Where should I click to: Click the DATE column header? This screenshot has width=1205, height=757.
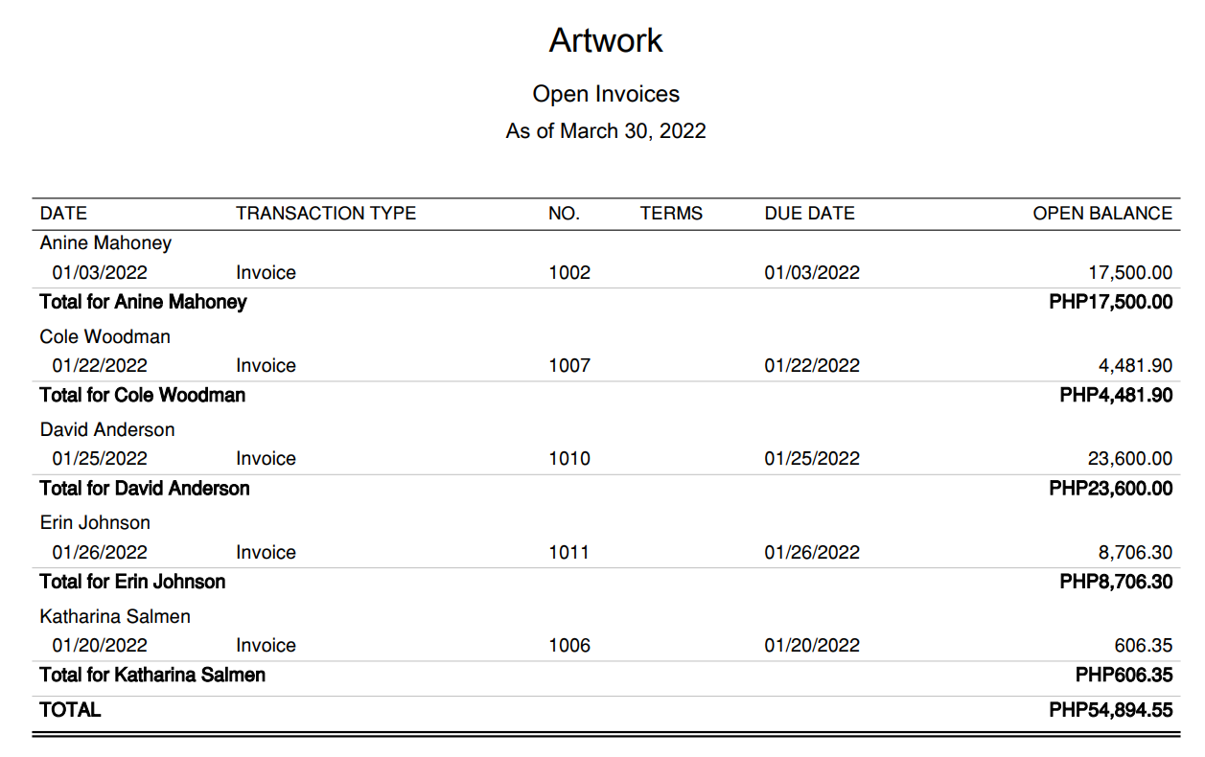click(x=63, y=214)
